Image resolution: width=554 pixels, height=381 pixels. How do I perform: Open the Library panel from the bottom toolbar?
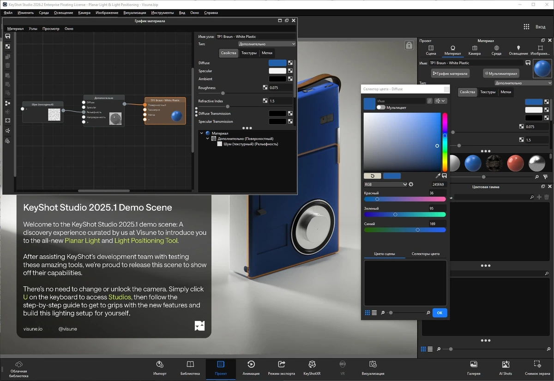tap(190, 368)
